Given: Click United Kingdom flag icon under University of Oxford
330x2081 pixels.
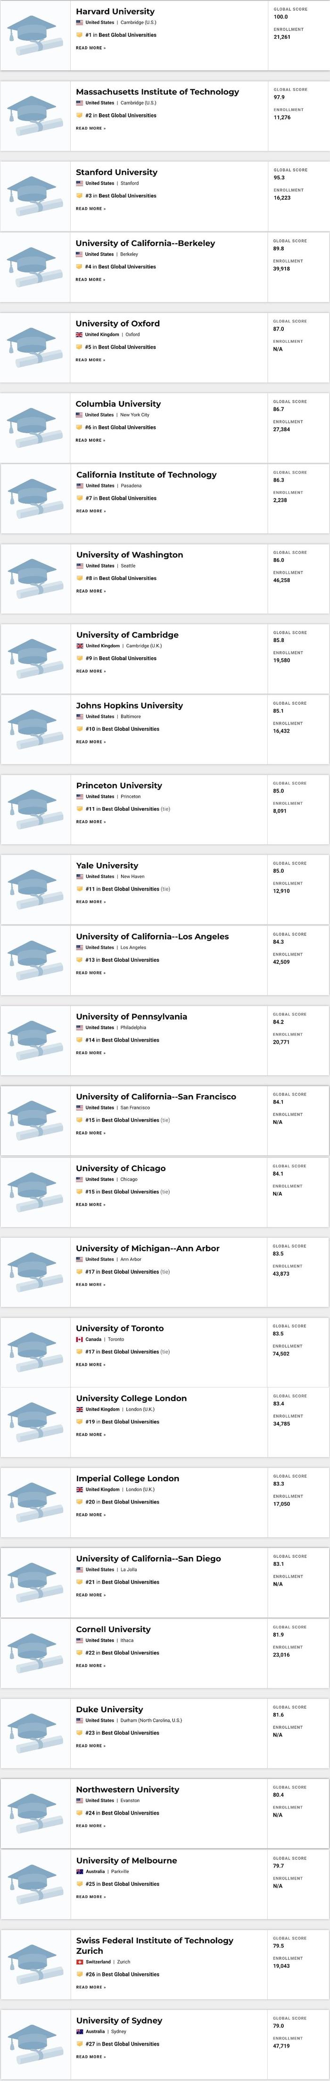Looking at the screenshot, I should [x=79, y=334].
